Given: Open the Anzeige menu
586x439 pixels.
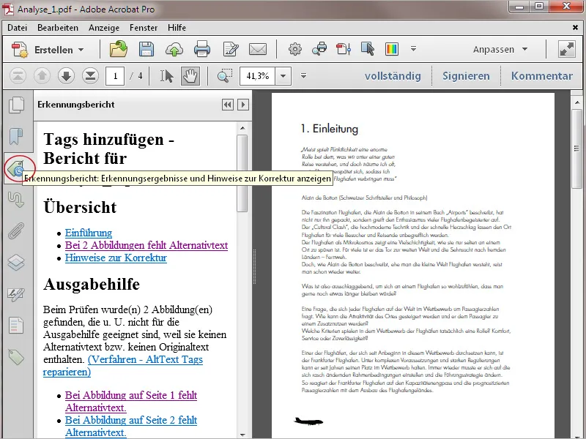Looking at the screenshot, I should pyautogui.click(x=104, y=28).
